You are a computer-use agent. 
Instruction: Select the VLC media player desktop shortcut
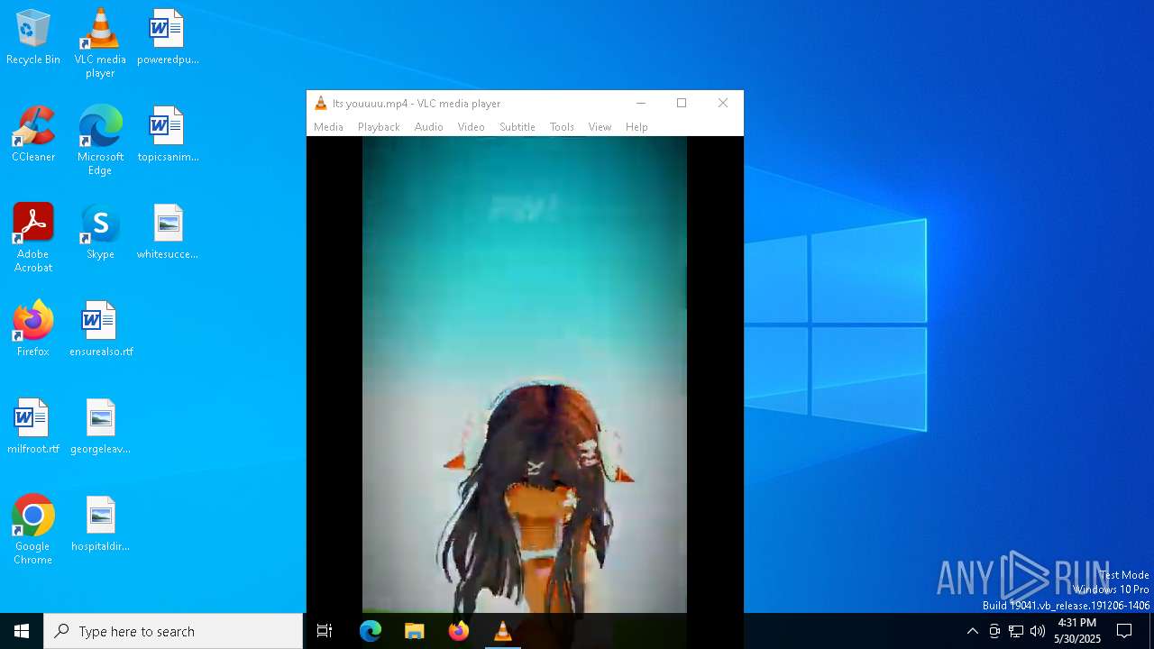point(100,43)
